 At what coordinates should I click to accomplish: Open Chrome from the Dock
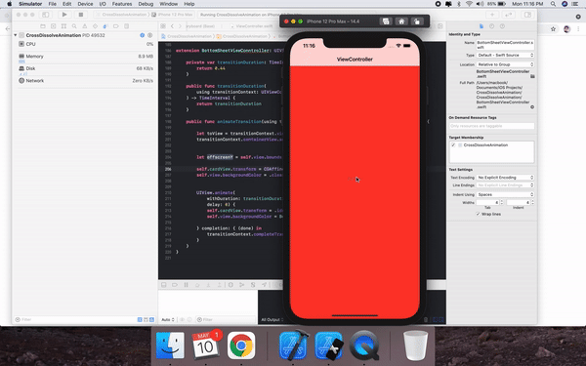click(x=241, y=346)
